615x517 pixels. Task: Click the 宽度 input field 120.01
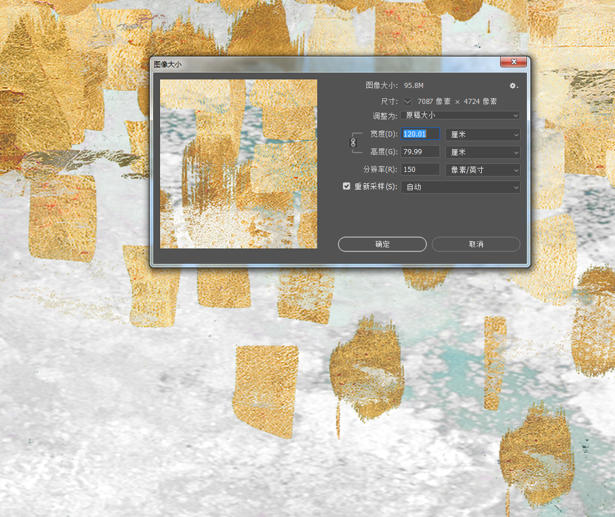click(x=420, y=134)
